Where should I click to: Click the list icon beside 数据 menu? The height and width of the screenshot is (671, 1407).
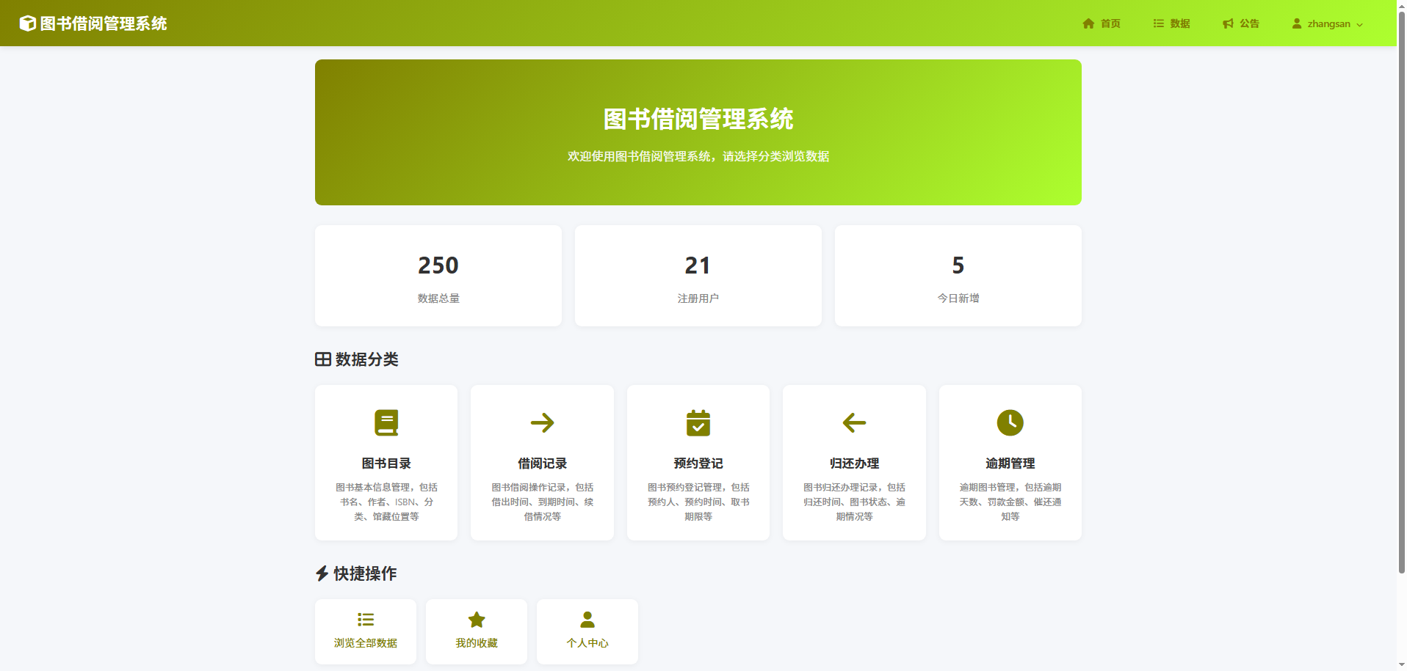[x=1159, y=23]
